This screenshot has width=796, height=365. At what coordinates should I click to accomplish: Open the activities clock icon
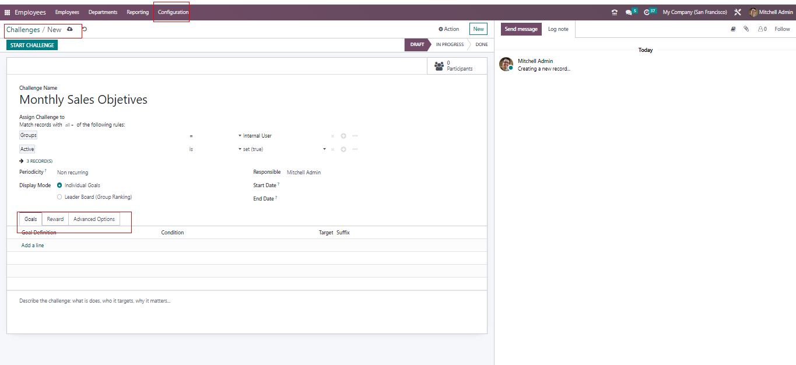(x=647, y=12)
